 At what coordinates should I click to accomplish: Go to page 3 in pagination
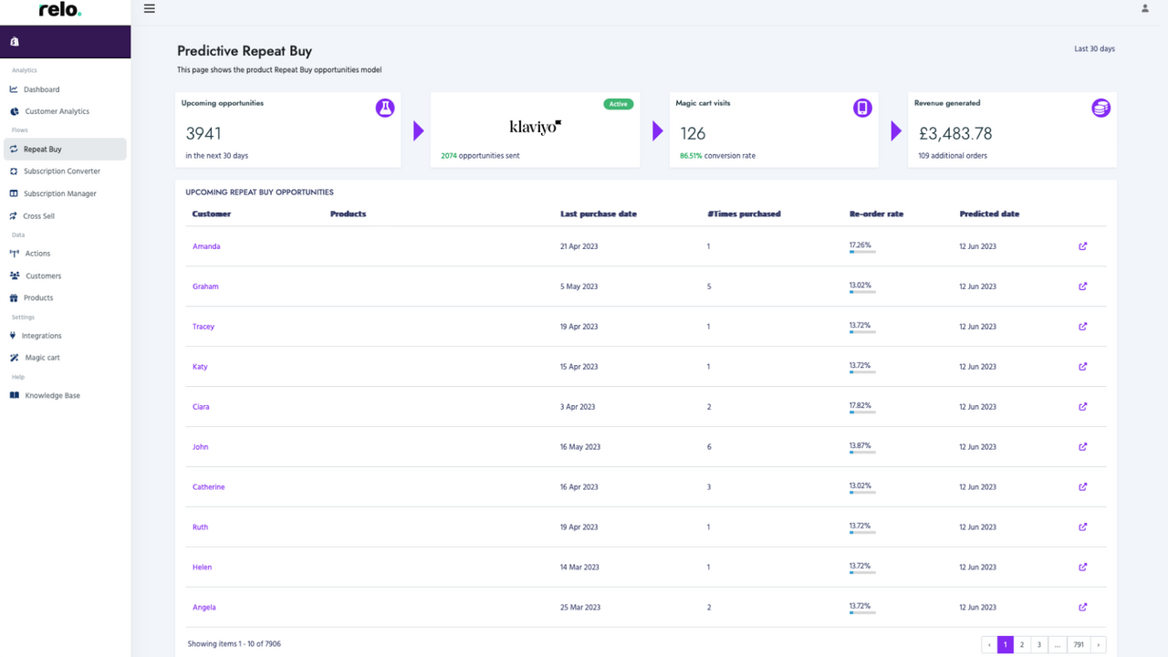coord(1038,644)
